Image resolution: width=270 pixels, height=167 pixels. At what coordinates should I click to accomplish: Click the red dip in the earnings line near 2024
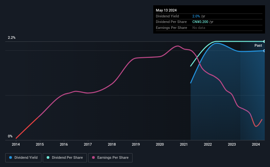click(x=256, y=126)
